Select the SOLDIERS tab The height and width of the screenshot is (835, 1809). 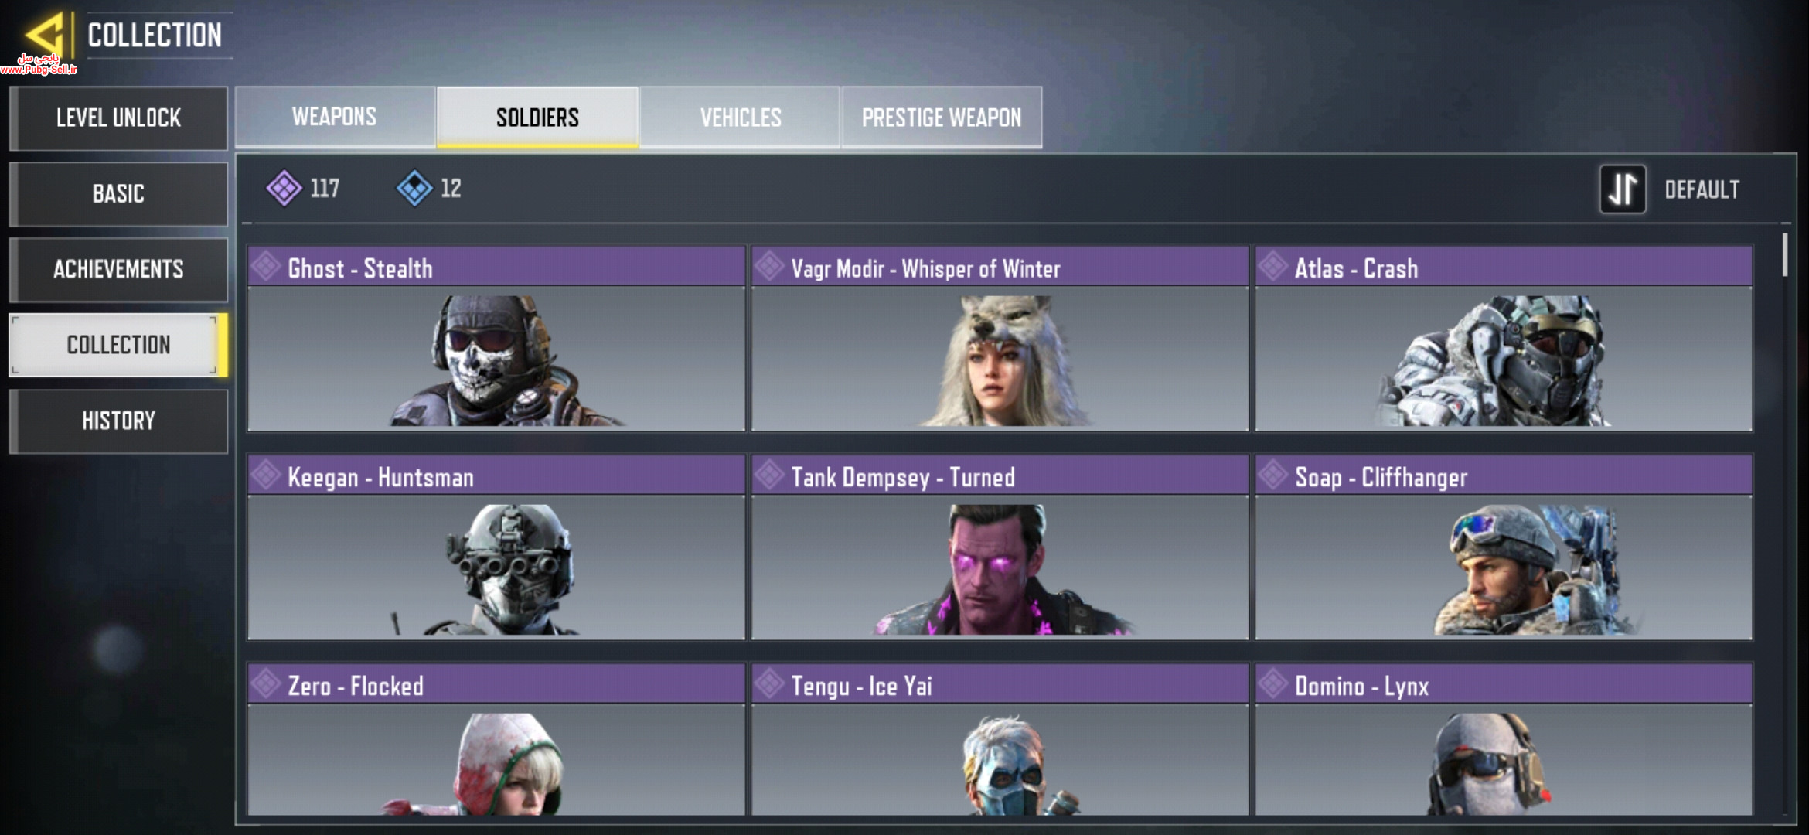click(x=537, y=117)
